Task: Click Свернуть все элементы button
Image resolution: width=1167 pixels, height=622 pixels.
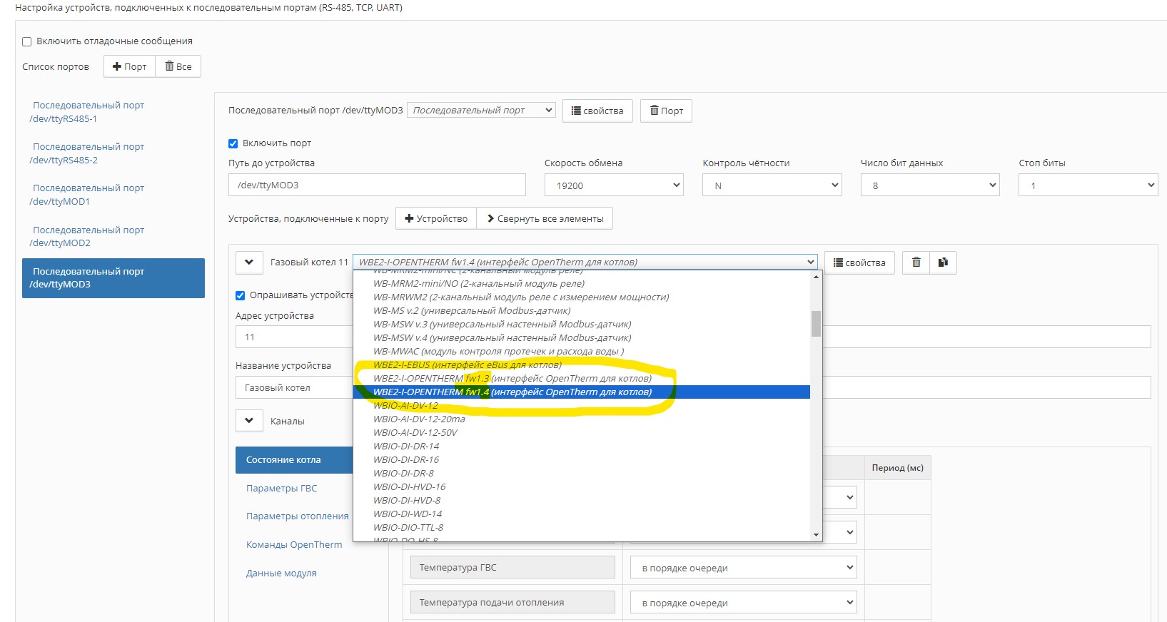Action: pos(545,218)
